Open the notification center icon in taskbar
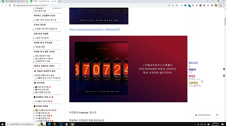 [223, 124]
